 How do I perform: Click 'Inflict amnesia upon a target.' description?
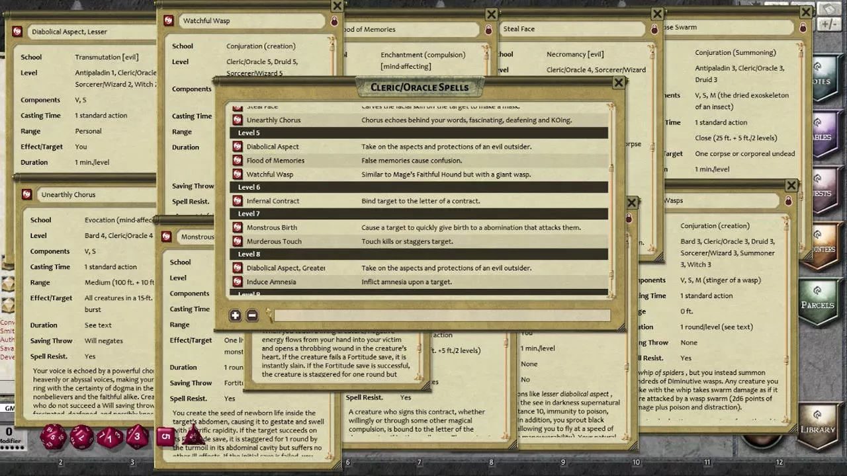[406, 282]
